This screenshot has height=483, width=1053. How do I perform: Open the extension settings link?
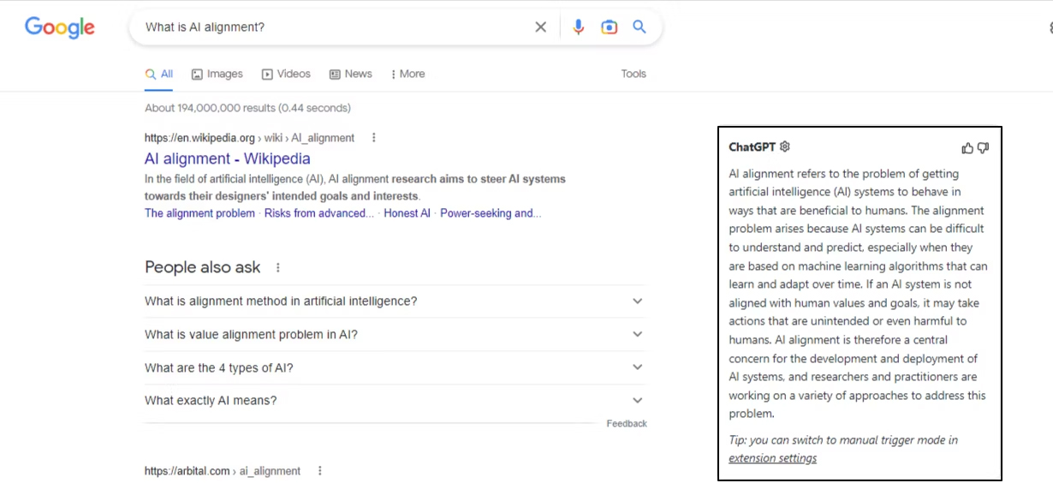coord(772,458)
